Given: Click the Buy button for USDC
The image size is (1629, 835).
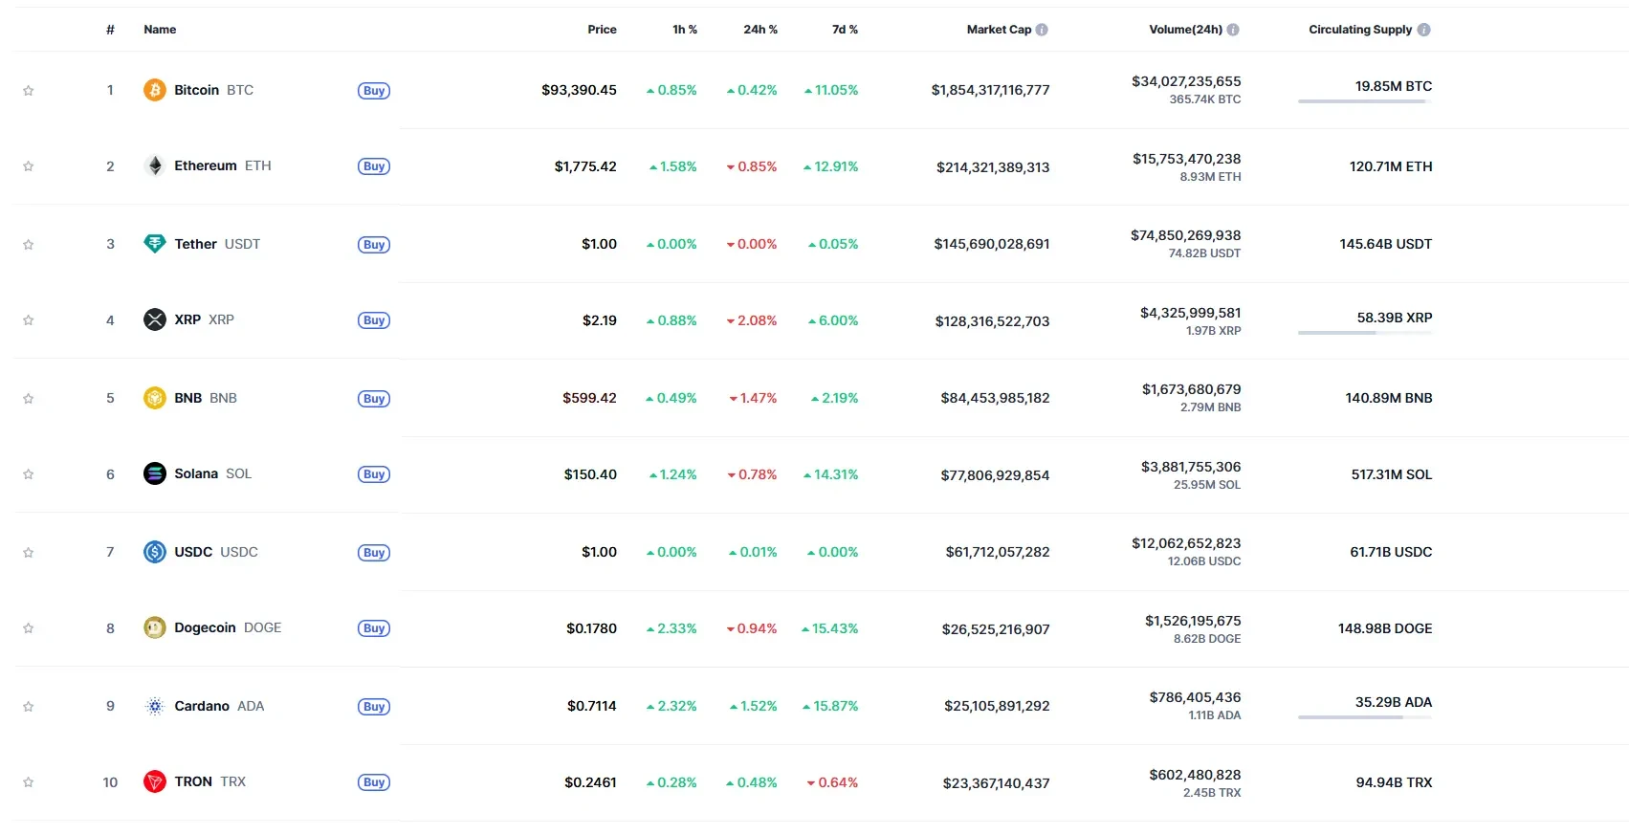Looking at the screenshot, I should (x=374, y=553).
